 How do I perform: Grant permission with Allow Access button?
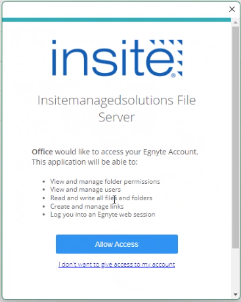click(117, 244)
